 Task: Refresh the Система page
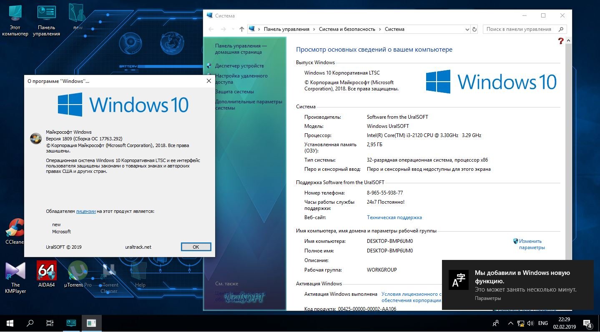click(474, 29)
